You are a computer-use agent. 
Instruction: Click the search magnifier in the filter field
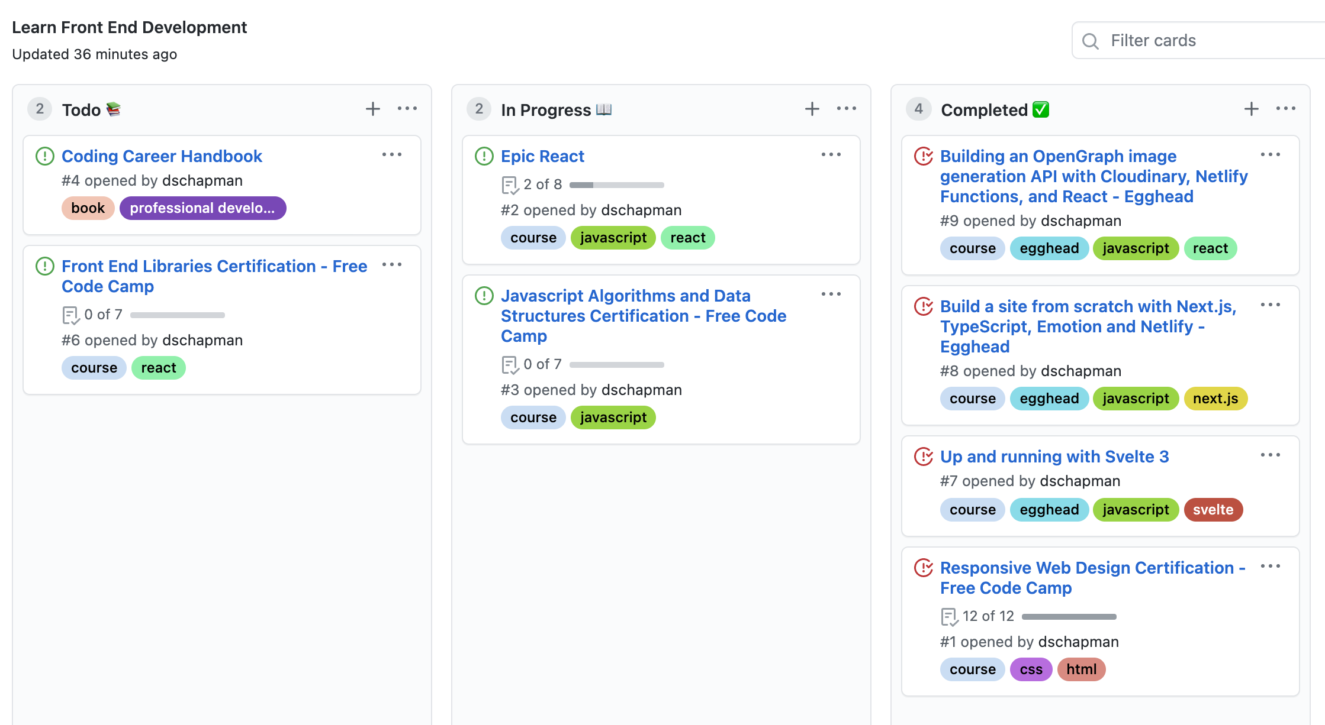[x=1090, y=40]
